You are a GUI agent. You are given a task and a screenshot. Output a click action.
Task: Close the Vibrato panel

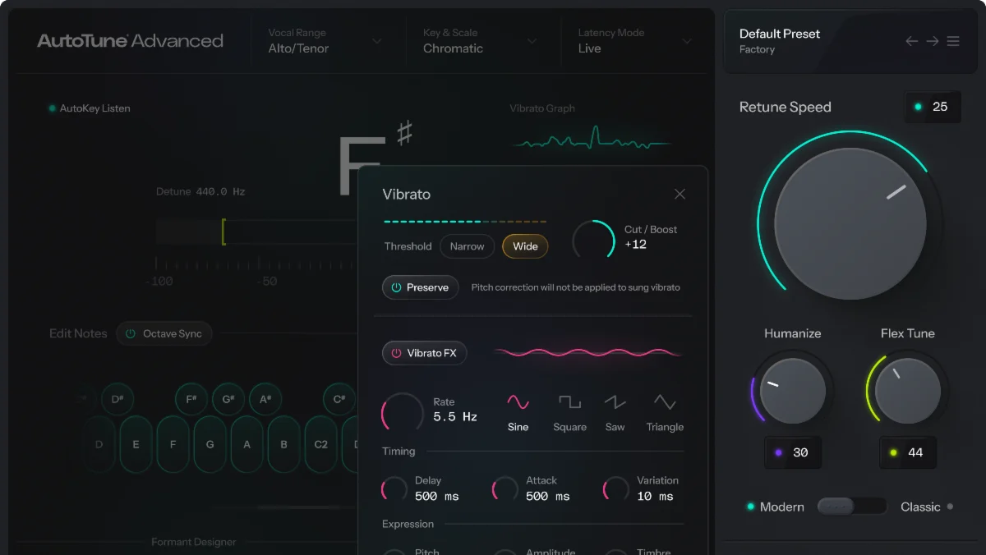pos(680,195)
